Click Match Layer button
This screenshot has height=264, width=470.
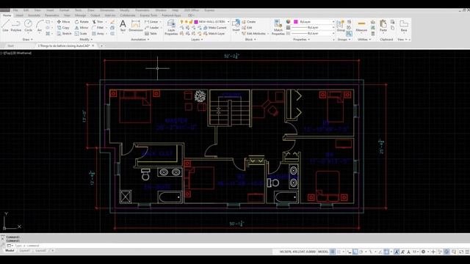(214, 34)
